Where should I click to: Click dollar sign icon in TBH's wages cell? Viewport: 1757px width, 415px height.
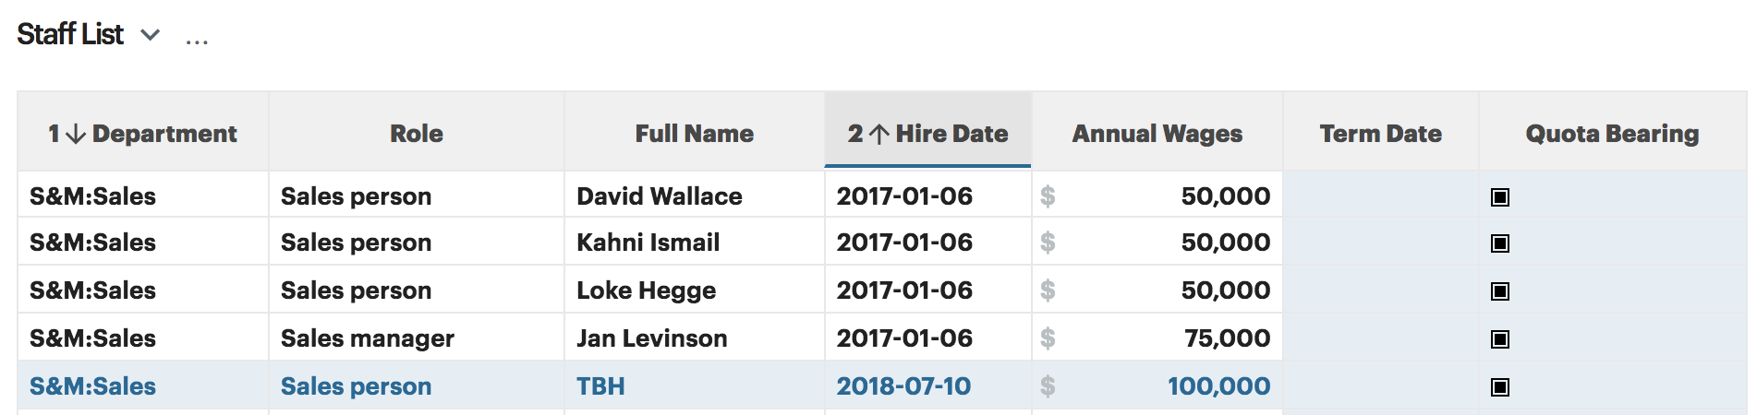click(1048, 386)
